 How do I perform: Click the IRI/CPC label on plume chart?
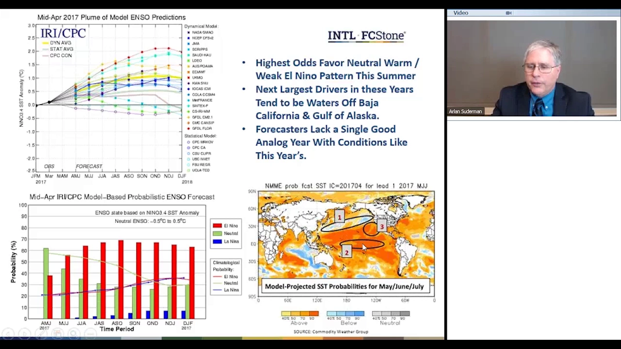[x=63, y=33]
